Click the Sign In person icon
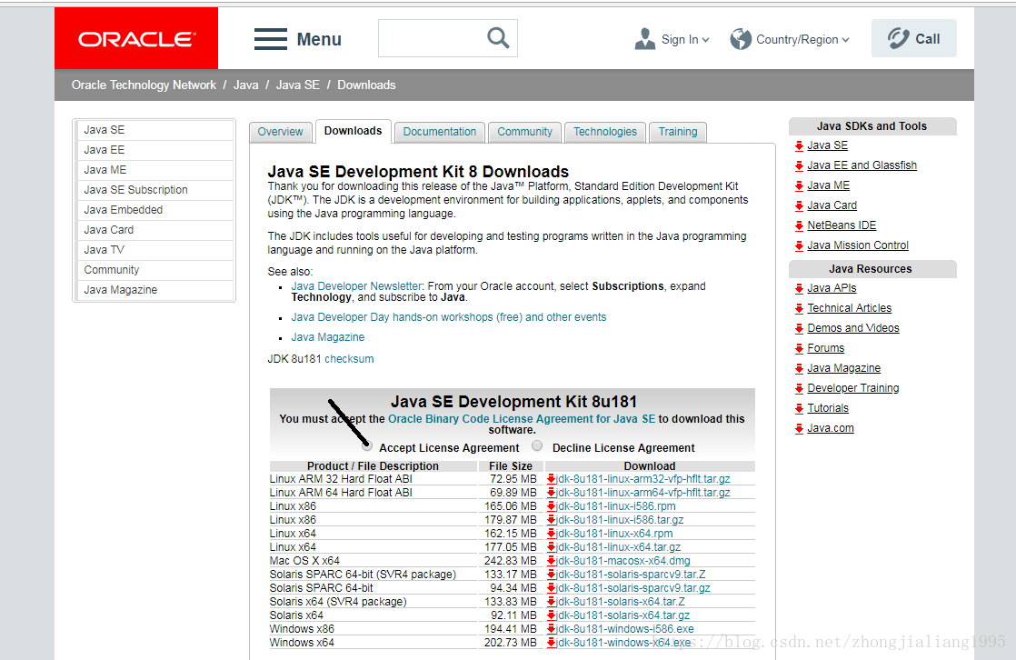This screenshot has height=660, width=1016. [644, 39]
